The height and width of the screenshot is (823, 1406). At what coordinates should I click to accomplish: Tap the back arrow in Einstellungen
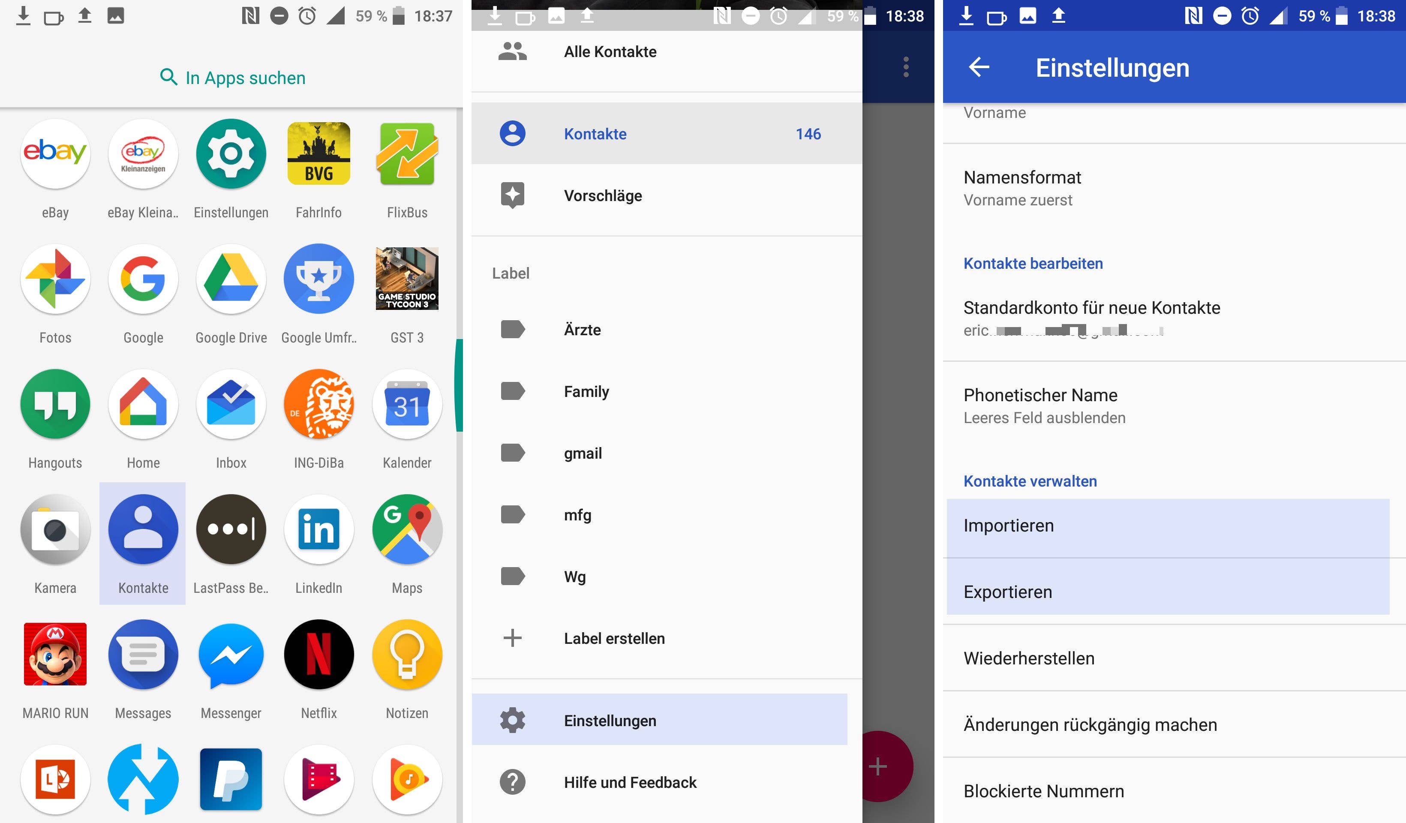(979, 67)
